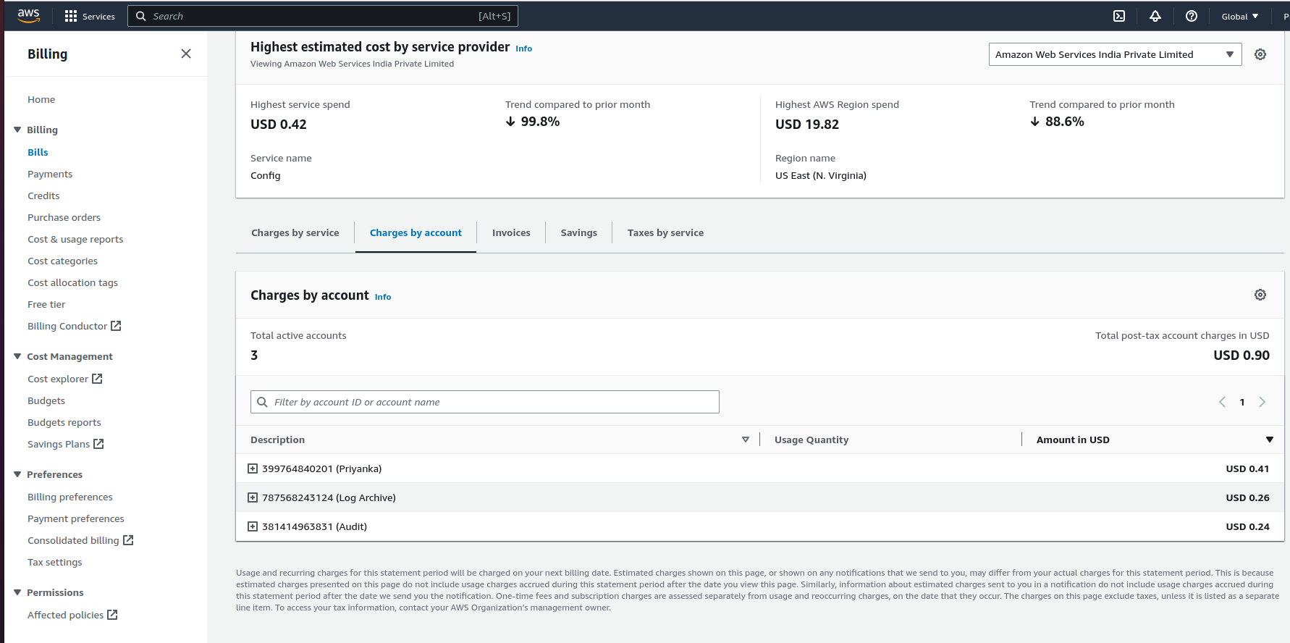This screenshot has width=1290, height=643.
Task: Open Savings Plans link
Action: (x=65, y=444)
